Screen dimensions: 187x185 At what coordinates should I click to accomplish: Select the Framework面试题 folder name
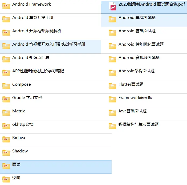tap(135, 98)
